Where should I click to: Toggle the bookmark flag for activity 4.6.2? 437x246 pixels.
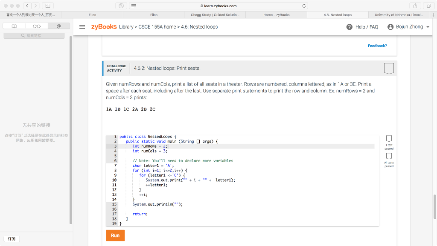click(389, 68)
